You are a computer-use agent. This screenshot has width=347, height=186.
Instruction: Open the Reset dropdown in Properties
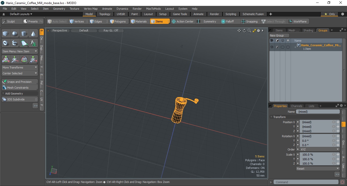tap(318, 169)
